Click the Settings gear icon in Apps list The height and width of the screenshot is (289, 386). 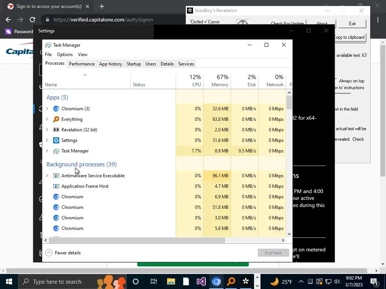coord(56,140)
